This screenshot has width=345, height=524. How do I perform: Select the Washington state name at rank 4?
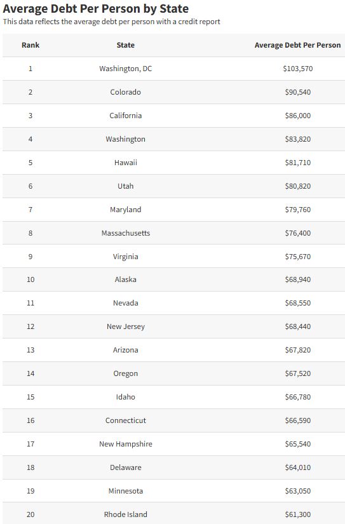click(x=125, y=139)
